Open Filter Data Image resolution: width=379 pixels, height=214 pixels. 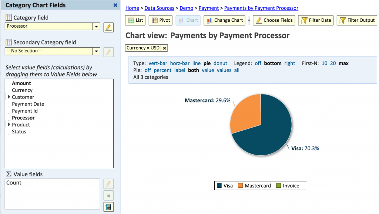[316, 20]
